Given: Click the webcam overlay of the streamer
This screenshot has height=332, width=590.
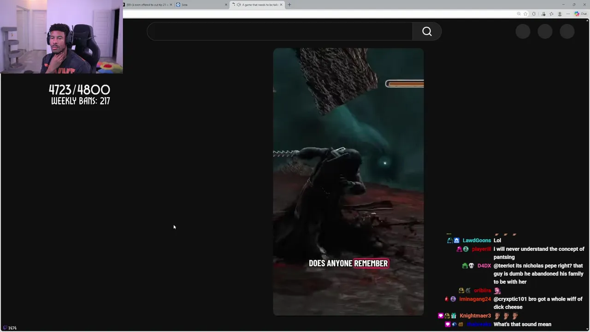Looking at the screenshot, I should click(61, 37).
